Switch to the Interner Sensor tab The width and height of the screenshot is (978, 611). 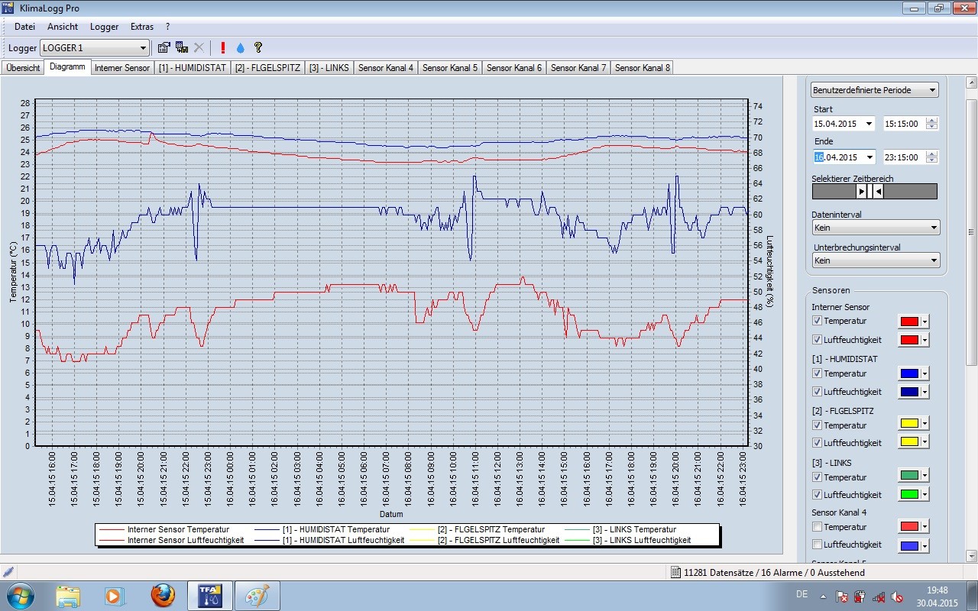pyautogui.click(x=122, y=68)
